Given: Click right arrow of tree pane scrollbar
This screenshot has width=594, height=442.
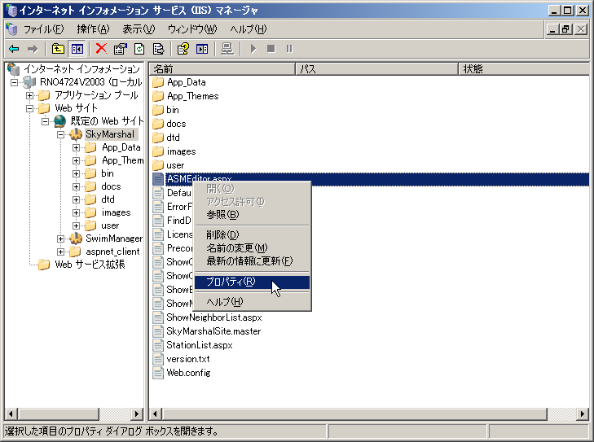Looking at the screenshot, I should coord(137,414).
